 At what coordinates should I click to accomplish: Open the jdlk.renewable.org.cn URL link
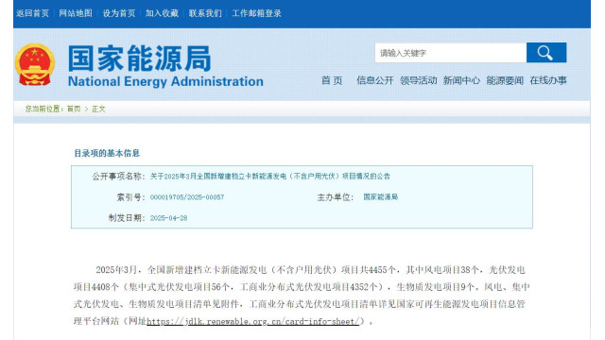click(x=252, y=321)
